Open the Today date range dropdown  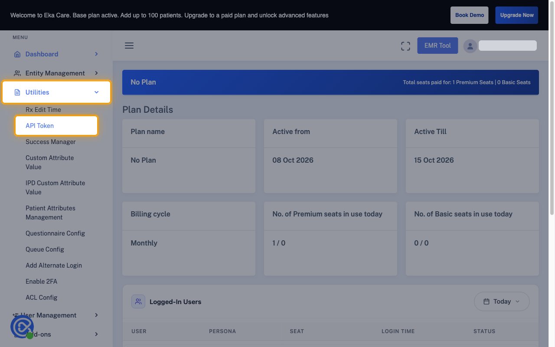(502, 301)
